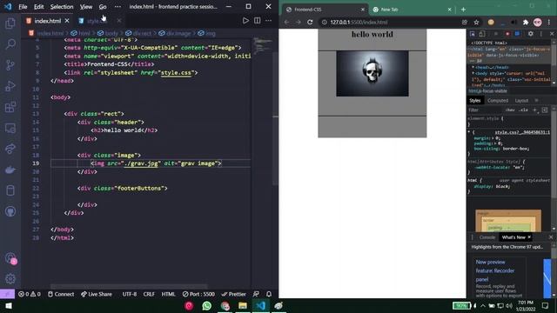The height and width of the screenshot is (313, 557).
Task: Open the Run and Debug view
Action: pos(10,86)
